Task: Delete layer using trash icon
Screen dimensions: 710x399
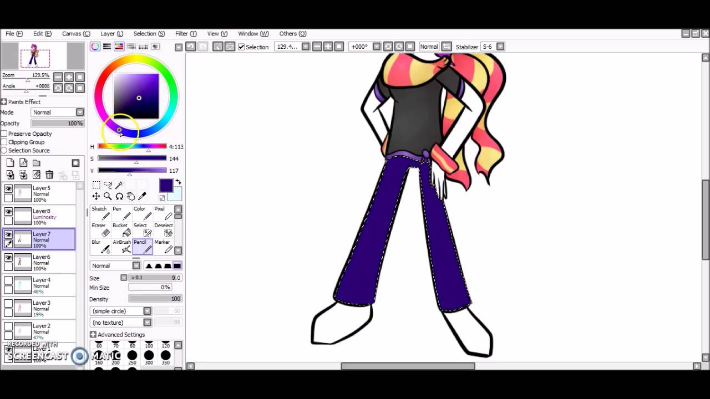Action: pos(49,175)
